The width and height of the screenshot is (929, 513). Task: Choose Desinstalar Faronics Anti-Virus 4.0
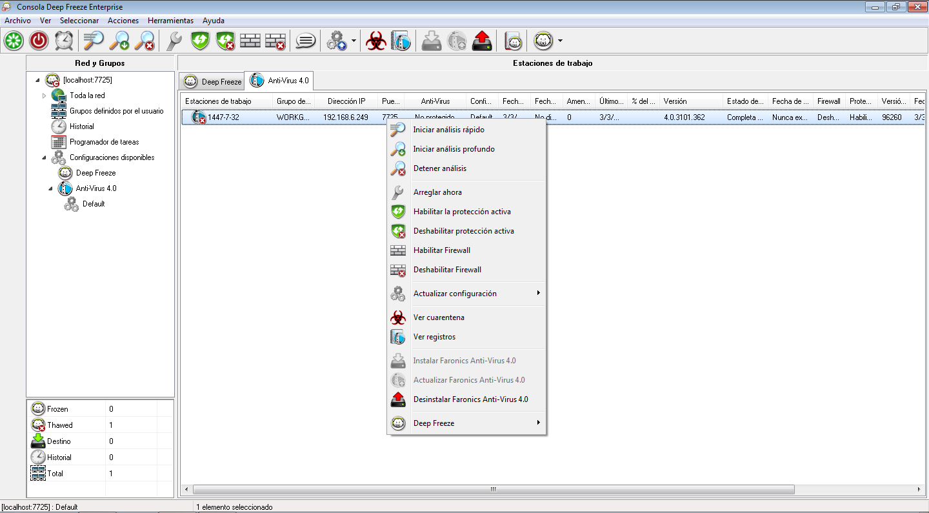point(466,399)
